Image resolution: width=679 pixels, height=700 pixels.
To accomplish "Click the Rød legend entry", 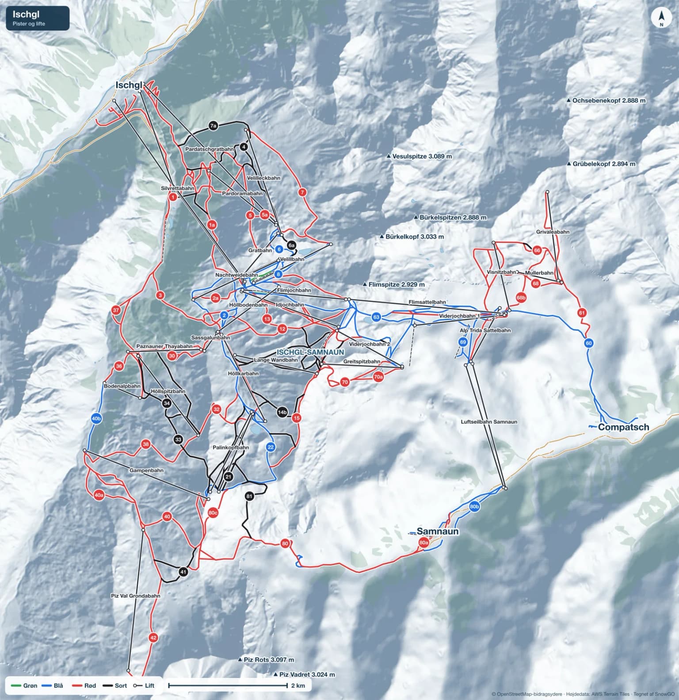I will click(84, 685).
